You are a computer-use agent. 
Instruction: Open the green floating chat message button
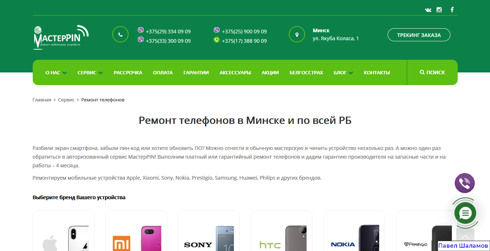[x=465, y=213]
